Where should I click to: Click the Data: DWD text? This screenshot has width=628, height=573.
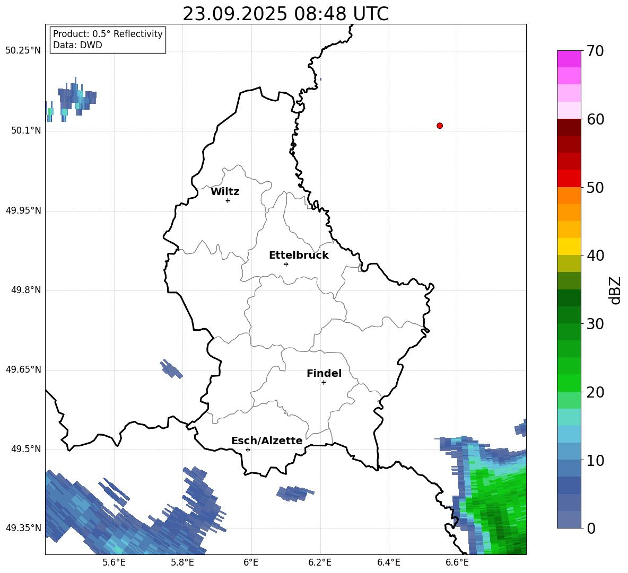click(77, 45)
